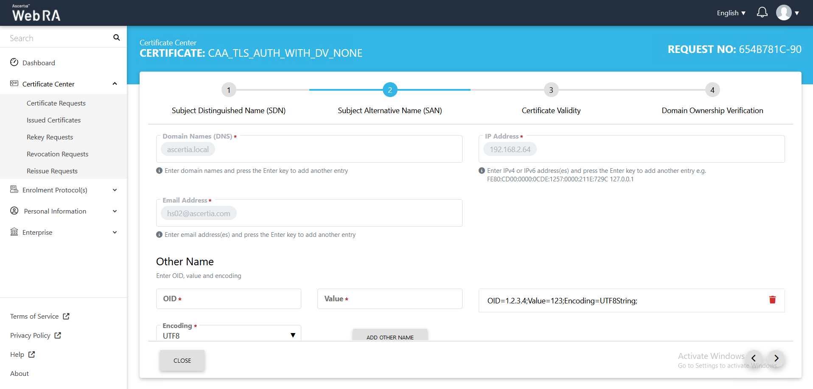Advance to next step with right arrow
Screen dimensions: 813x389
[776, 358]
